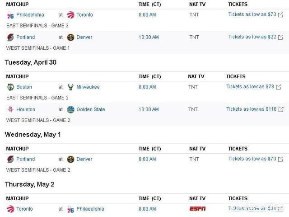Click the Houston Rockets logo
289x217 pixels.
pyautogui.click(x=10, y=109)
